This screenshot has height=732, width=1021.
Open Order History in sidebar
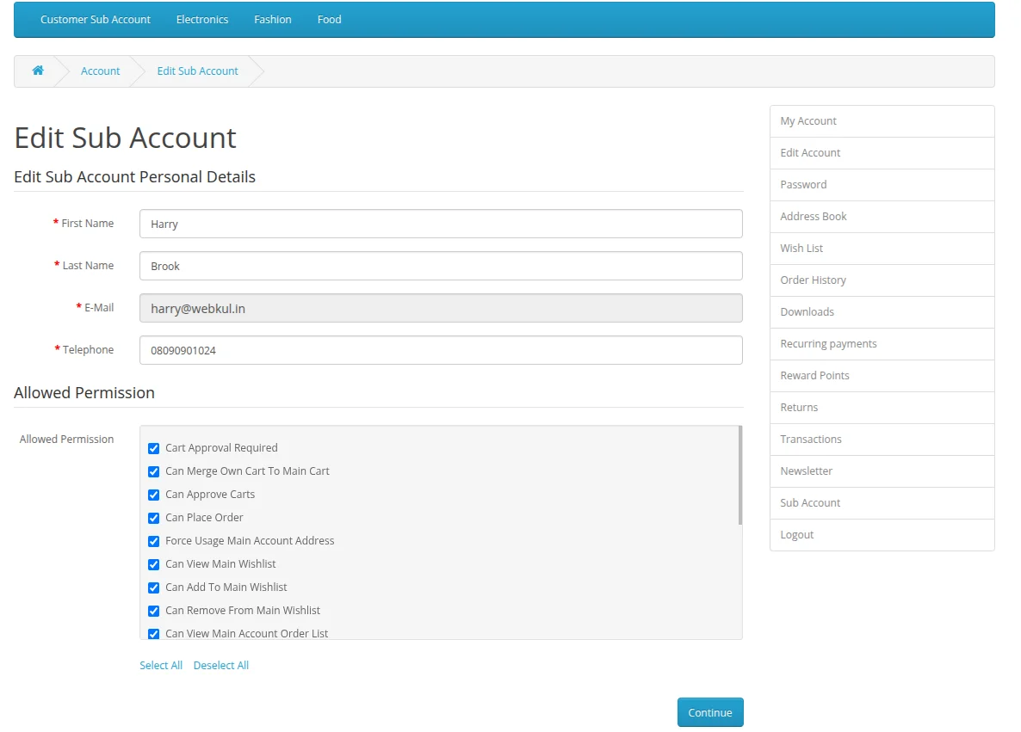click(x=882, y=280)
